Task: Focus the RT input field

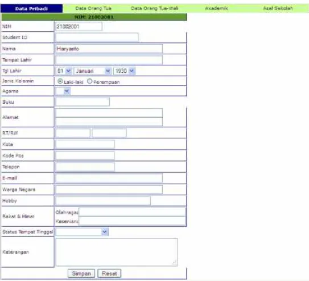Action: click(73, 133)
